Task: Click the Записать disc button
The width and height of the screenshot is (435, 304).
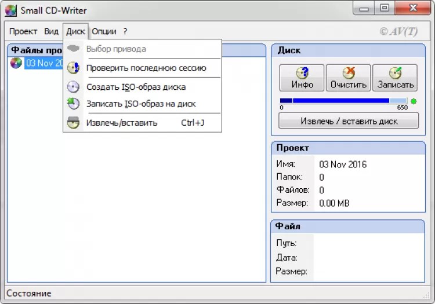Action: tap(395, 78)
